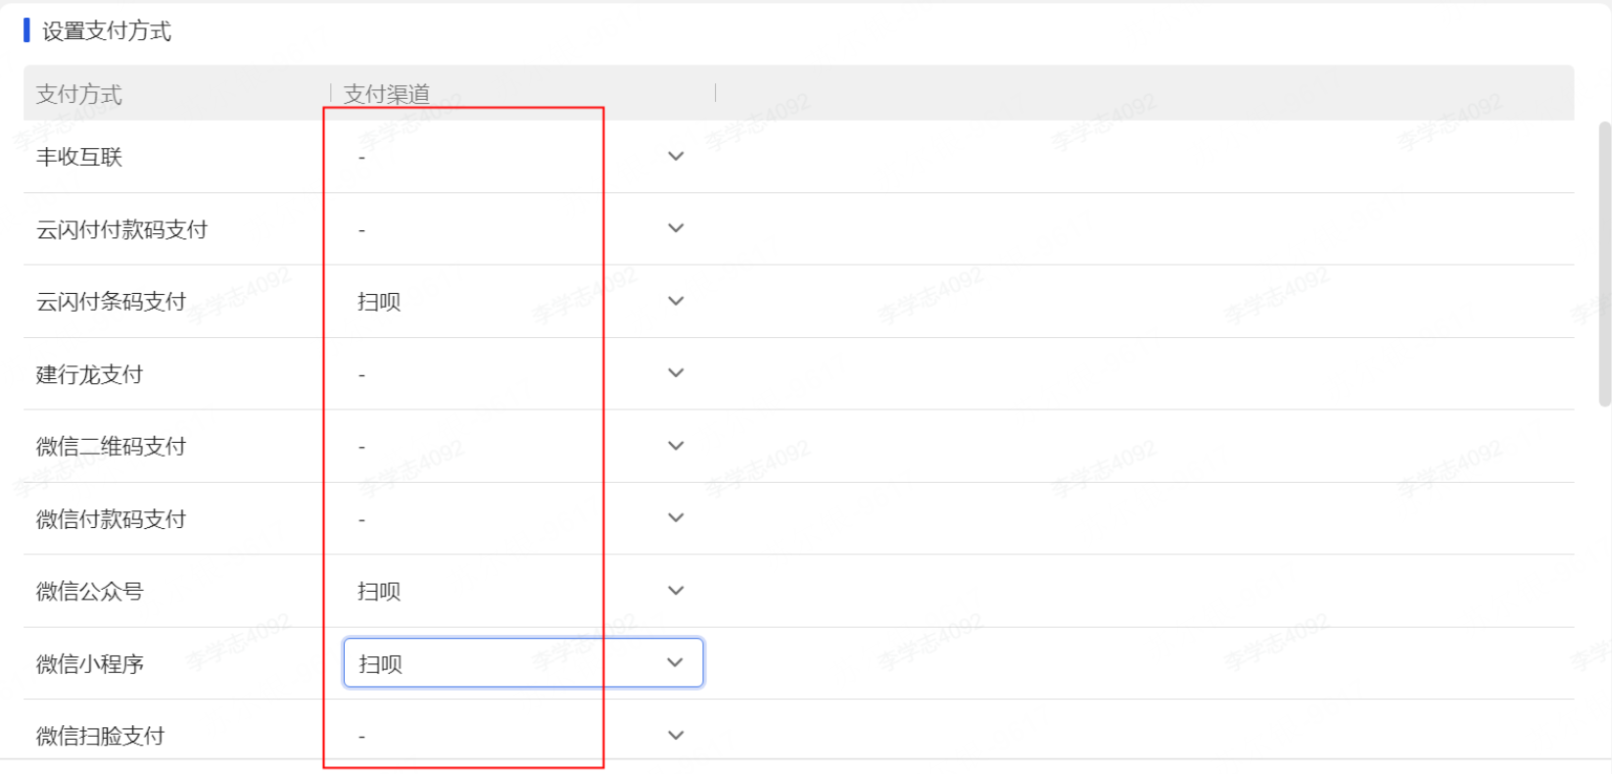Click the chevron arrow in the 微信公众号 row
This screenshot has width=1612, height=774.
[676, 591]
